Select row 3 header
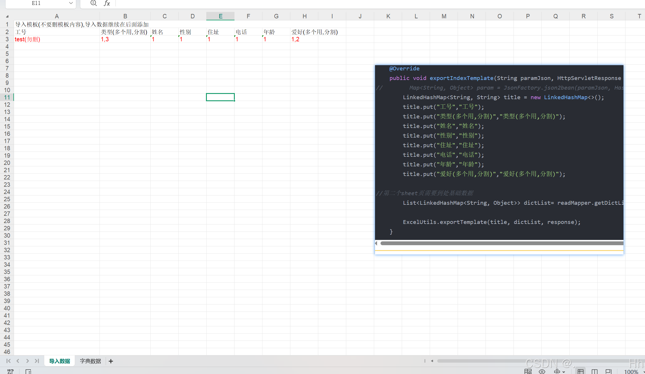This screenshot has width=645, height=374. [x=7, y=39]
